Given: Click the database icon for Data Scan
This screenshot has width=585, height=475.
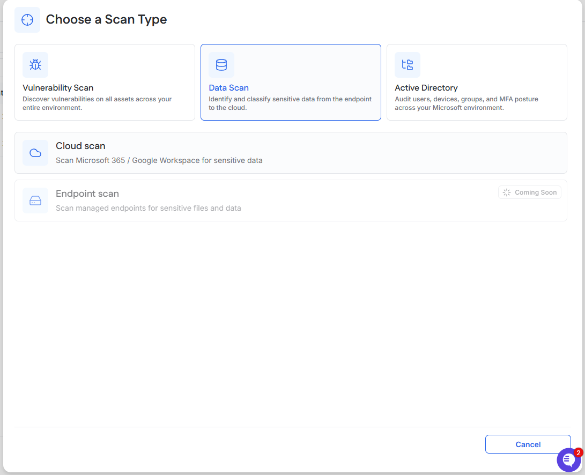Looking at the screenshot, I should (x=221, y=65).
